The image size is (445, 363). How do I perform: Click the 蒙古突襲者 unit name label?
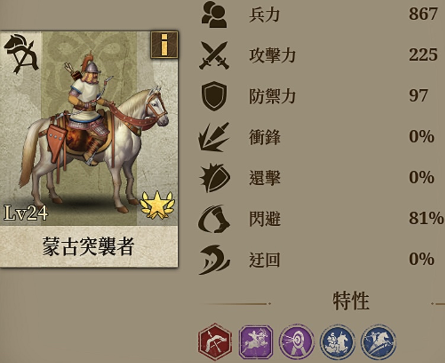tap(88, 246)
